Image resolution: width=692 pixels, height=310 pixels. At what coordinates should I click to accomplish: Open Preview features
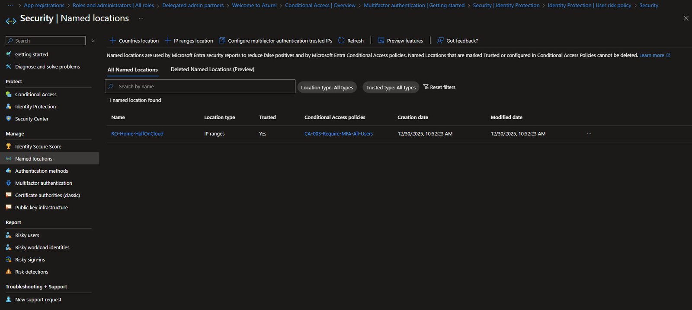pyautogui.click(x=400, y=41)
